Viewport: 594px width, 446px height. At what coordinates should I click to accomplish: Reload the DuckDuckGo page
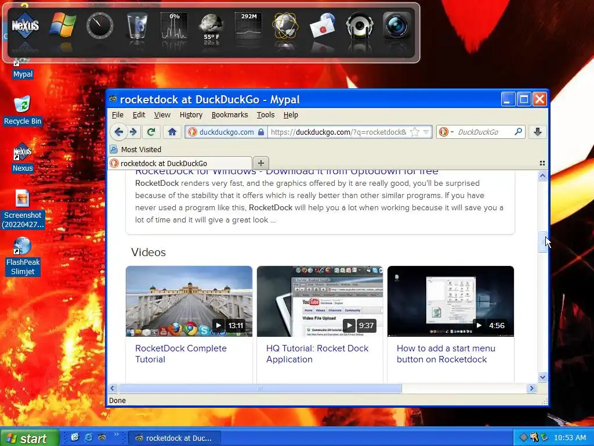point(151,132)
